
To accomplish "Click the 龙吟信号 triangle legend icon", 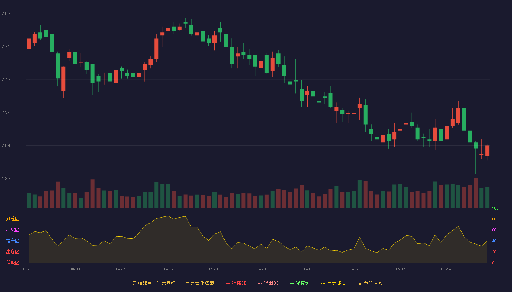I will (359, 284).
